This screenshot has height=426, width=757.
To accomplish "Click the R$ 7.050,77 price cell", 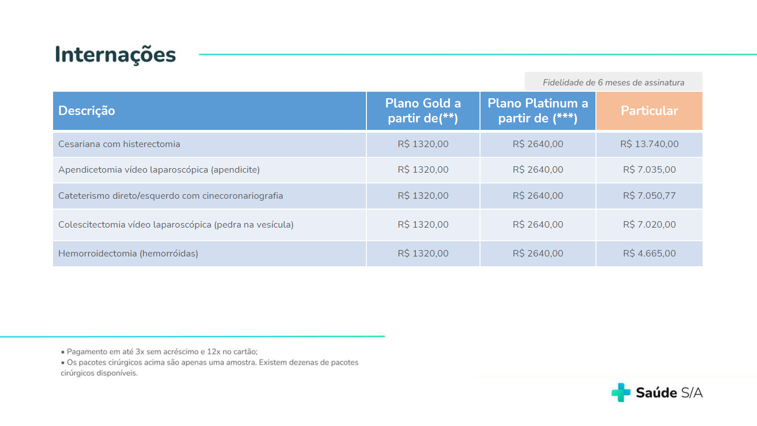I will (x=649, y=196).
